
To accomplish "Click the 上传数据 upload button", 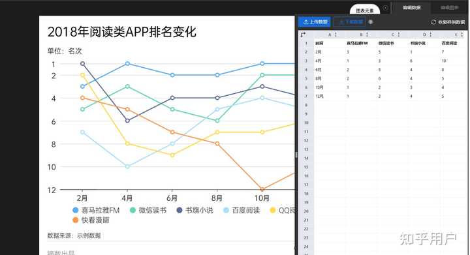I will pos(315,22).
